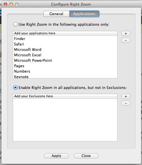
Task: Switch to the General tab
Action: point(57,14)
